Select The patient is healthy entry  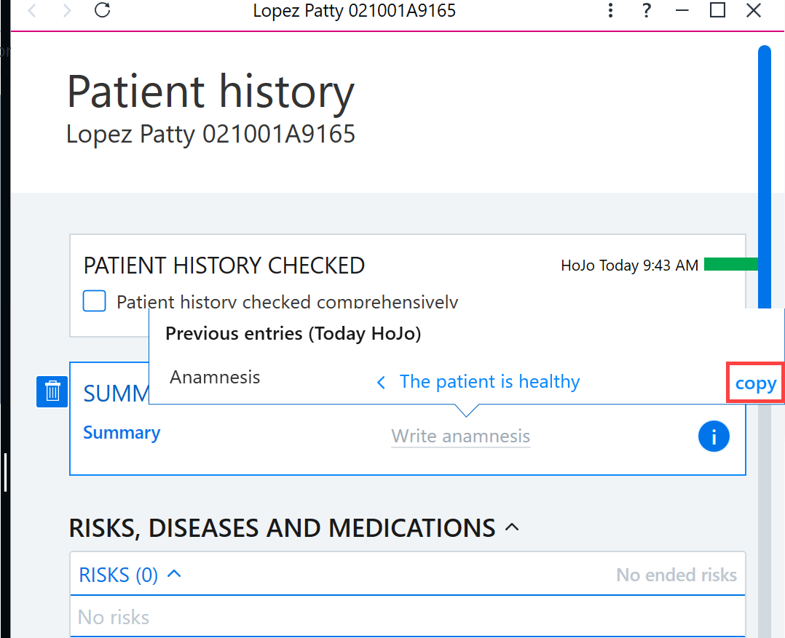[489, 381]
